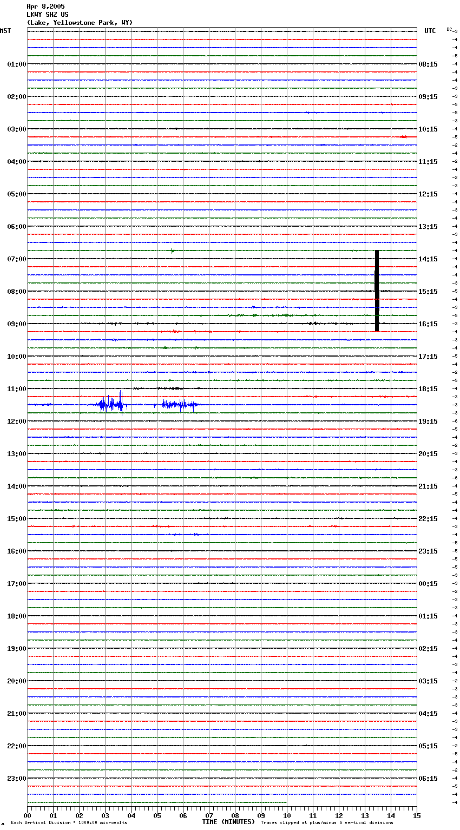Click the large blue seismic burst near minute 3
460x830 pixels.
[x=113, y=404]
